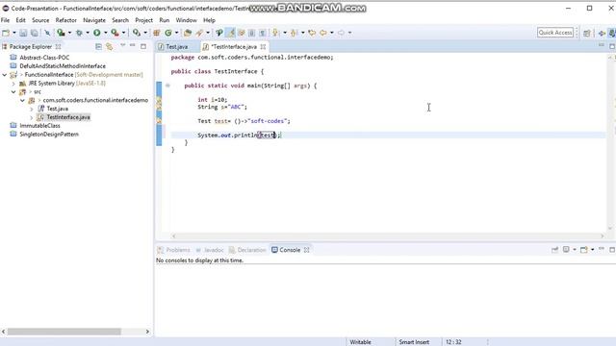Fold the main method in editor
Screen dimensions: 616x346
[167, 86]
